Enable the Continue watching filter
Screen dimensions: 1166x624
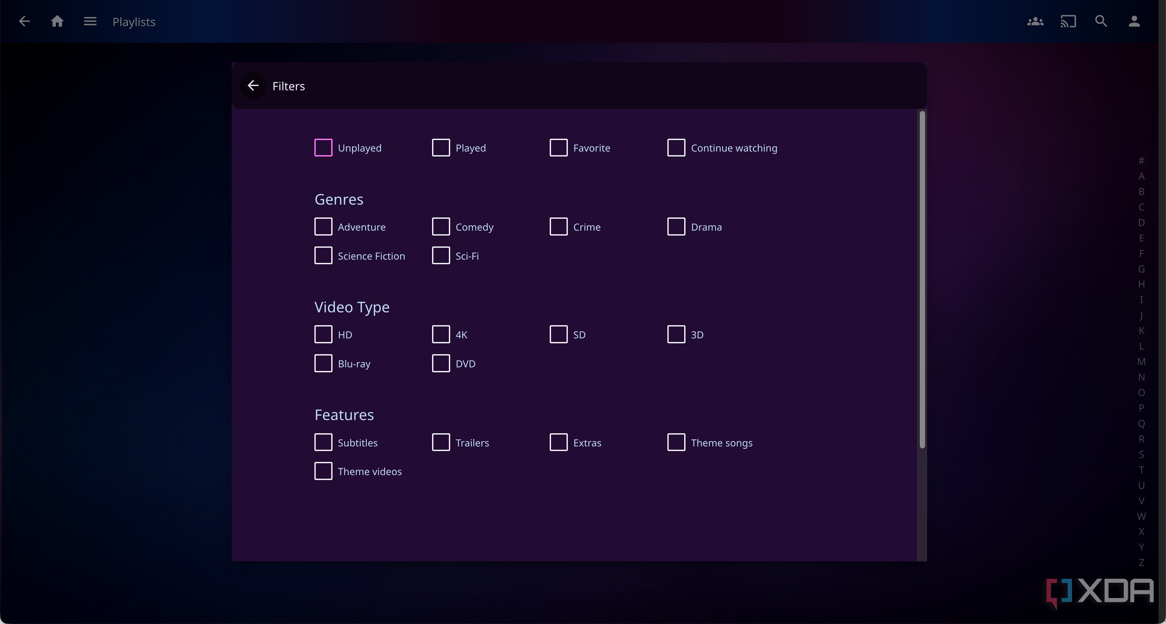click(676, 148)
